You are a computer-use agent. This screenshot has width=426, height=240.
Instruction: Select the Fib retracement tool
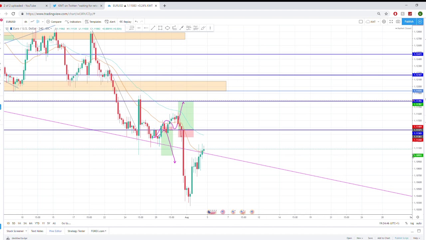coord(174,28)
